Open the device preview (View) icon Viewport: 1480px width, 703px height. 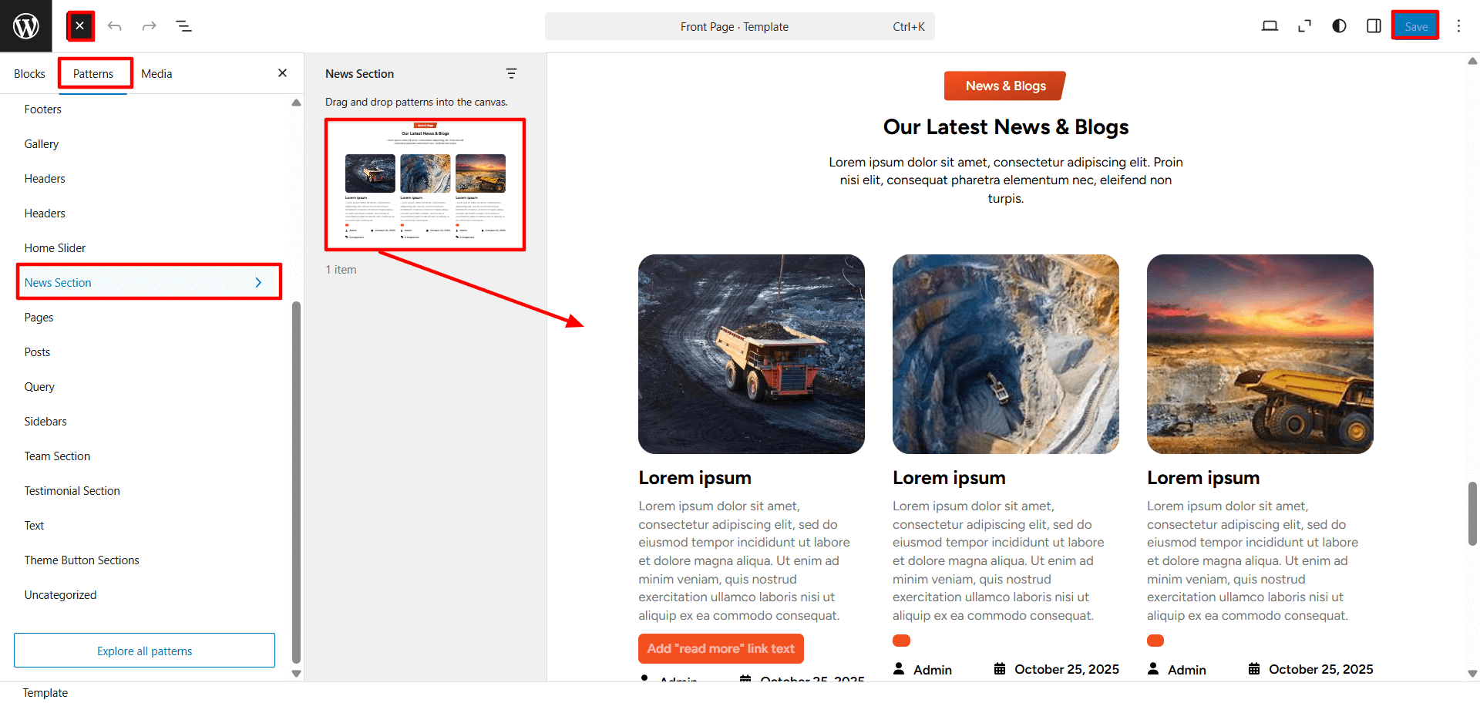[x=1270, y=26]
